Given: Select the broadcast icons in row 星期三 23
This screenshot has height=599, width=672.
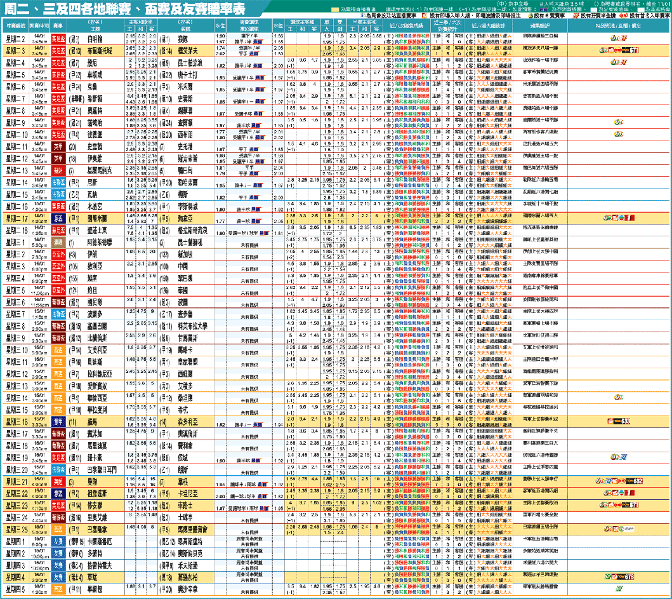Looking at the screenshot, I should (619, 504).
